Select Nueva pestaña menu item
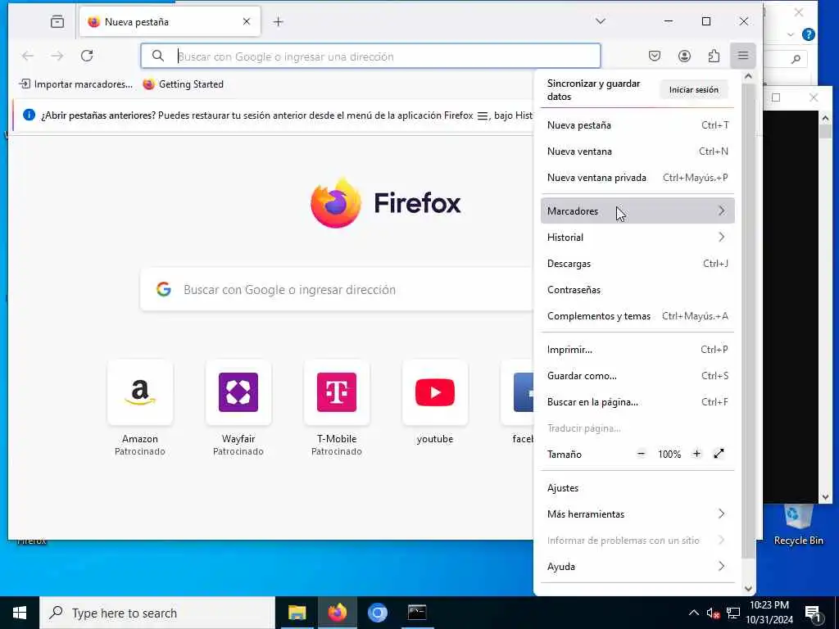Image resolution: width=839 pixels, height=629 pixels. pos(637,125)
